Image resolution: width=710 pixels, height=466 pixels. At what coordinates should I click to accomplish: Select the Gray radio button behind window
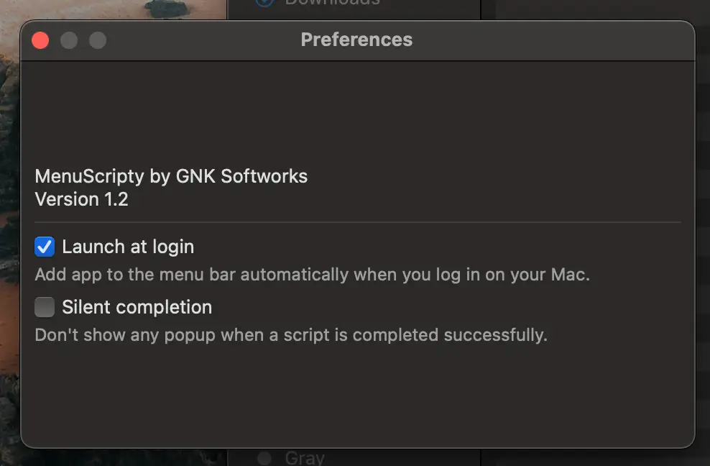click(x=264, y=457)
